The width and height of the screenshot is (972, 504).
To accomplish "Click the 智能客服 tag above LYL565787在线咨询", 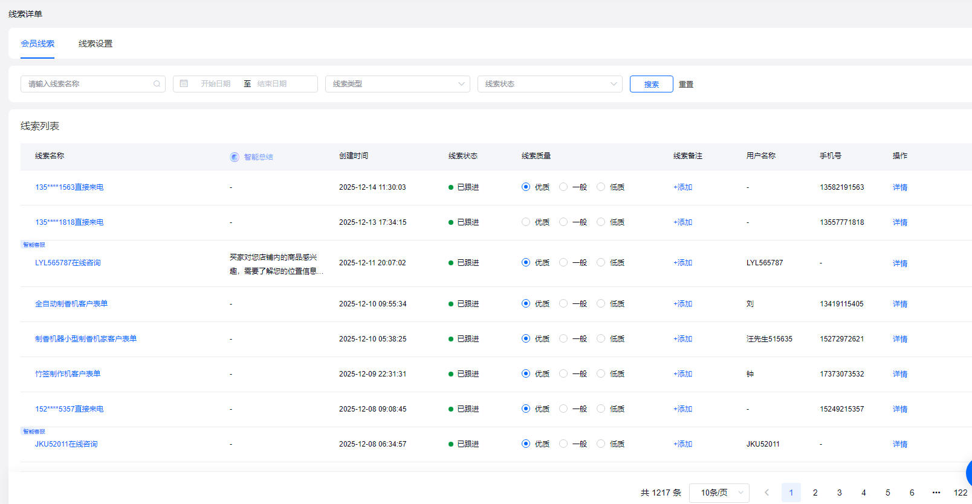I will pyautogui.click(x=34, y=245).
